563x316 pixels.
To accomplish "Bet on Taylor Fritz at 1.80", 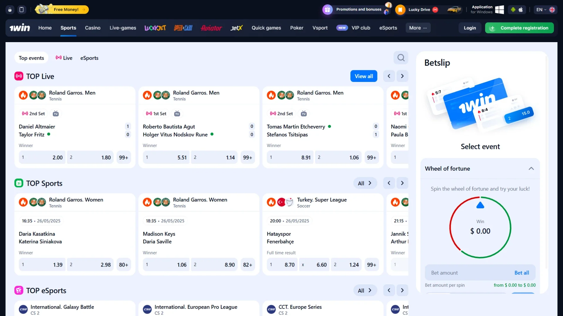I will click(90, 157).
